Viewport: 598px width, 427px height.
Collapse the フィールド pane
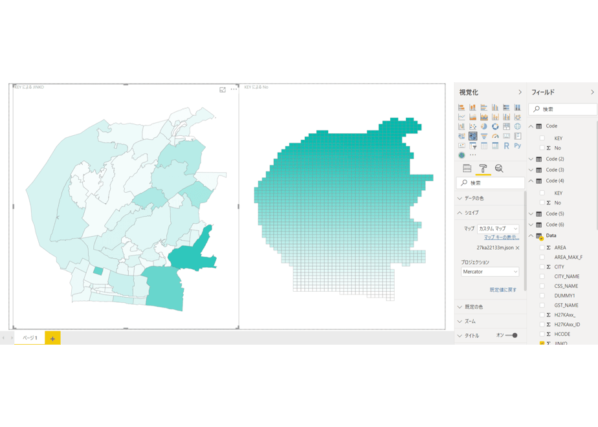click(592, 93)
